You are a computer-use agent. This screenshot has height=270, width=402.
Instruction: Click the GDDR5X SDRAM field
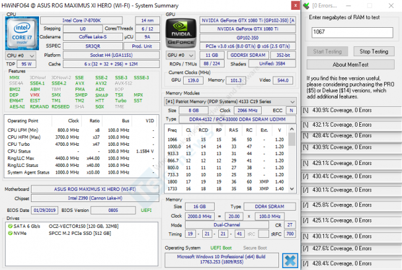tap(248, 56)
